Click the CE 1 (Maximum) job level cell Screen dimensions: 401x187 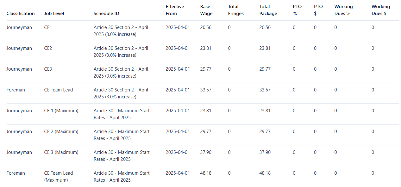pyautogui.click(x=61, y=111)
